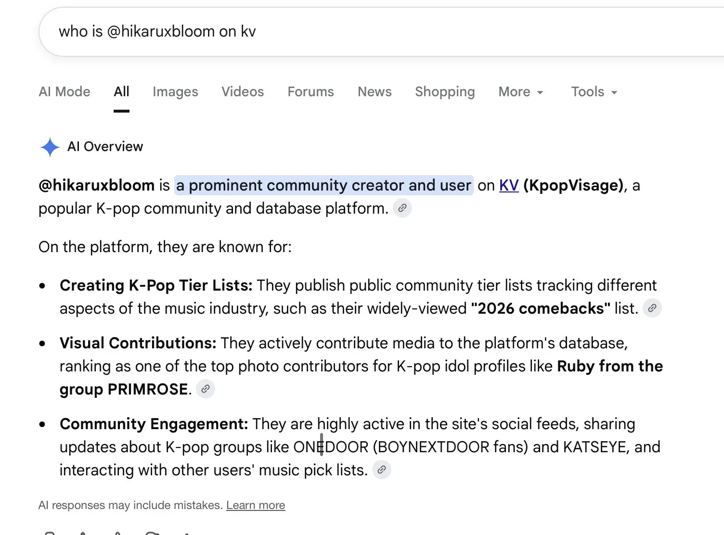The height and width of the screenshot is (535, 724).
Task: Click the 'AI Overview' label
Action: (x=105, y=147)
